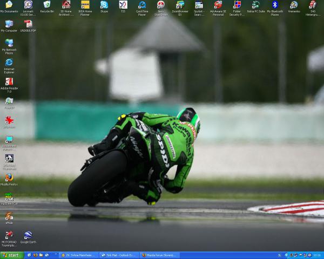The image size is (324, 259).
Task: Open the Skype desktop icon
Action: (x=104, y=5)
